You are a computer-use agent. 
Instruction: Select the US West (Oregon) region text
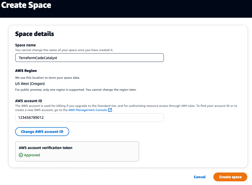pyautogui.click(x=30, y=84)
